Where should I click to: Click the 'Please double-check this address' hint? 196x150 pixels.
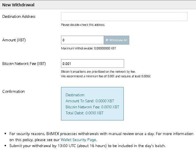pos(83,25)
